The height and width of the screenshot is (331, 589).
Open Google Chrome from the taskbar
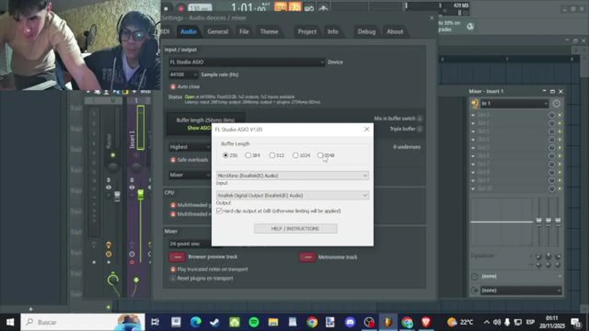[x=312, y=322]
